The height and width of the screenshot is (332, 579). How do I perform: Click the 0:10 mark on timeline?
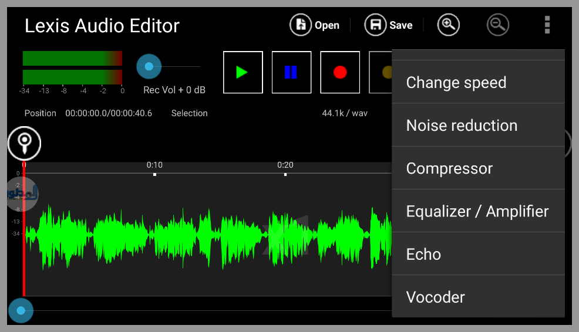pyautogui.click(x=154, y=166)
